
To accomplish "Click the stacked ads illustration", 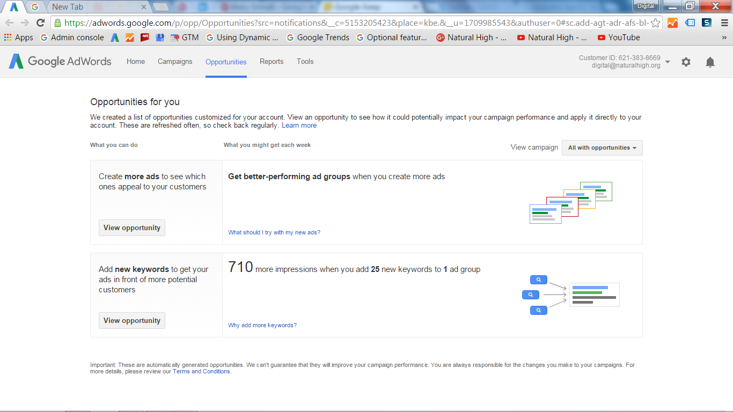I will [571, 202].
